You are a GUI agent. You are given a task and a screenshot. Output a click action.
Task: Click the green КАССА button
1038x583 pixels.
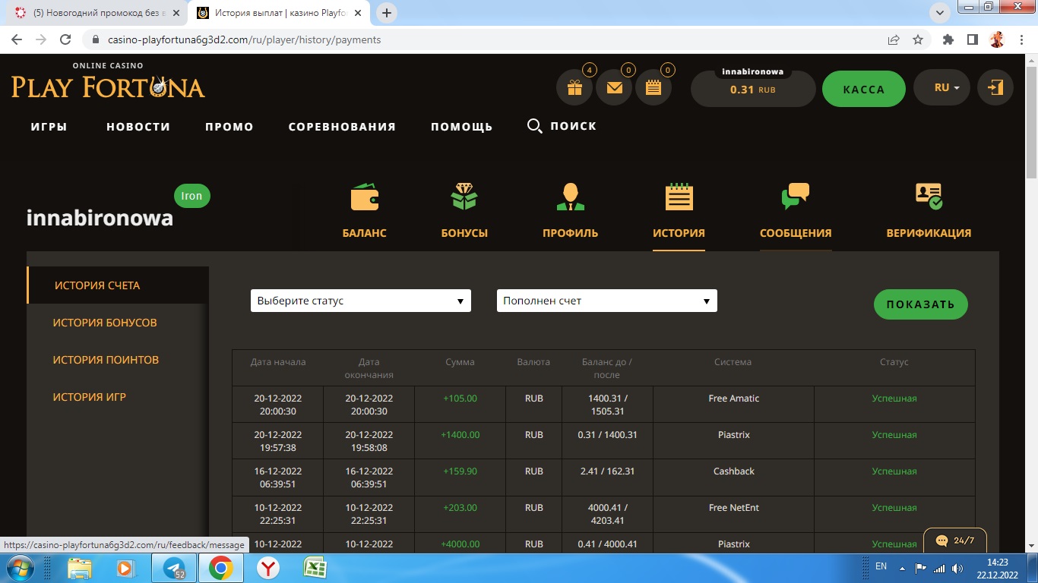click(x=864, y=89)
